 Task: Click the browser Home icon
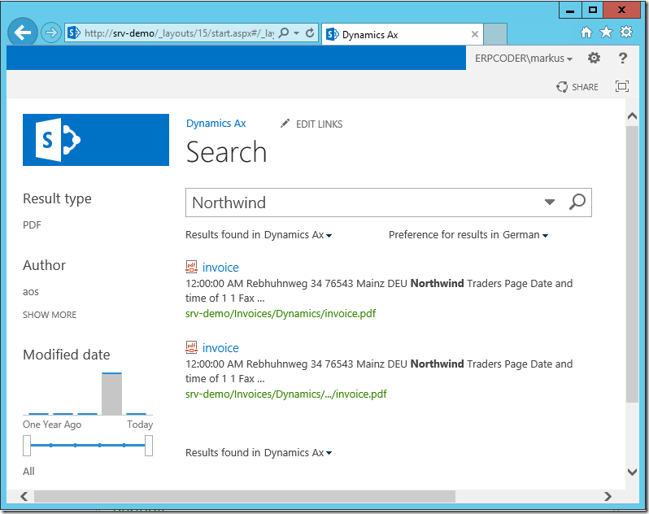tap(586, 33)
